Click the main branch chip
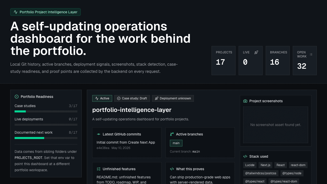Screen dimensions: 327x184 (x=176, y=143)
